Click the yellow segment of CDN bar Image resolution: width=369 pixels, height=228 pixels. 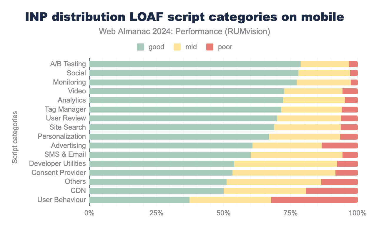point(265,191)
